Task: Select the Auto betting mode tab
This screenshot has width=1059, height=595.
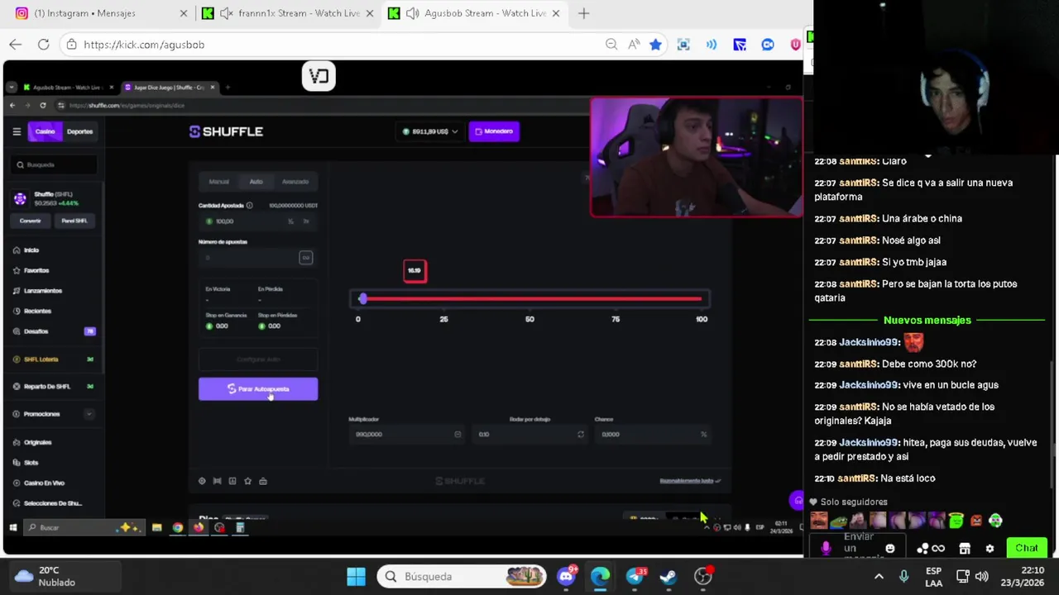Action: pos(256,182)
